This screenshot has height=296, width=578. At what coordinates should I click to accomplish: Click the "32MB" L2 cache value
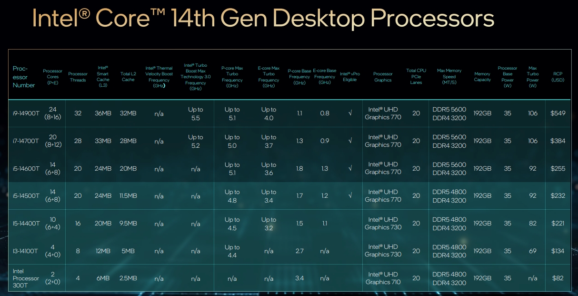(128, 113)
